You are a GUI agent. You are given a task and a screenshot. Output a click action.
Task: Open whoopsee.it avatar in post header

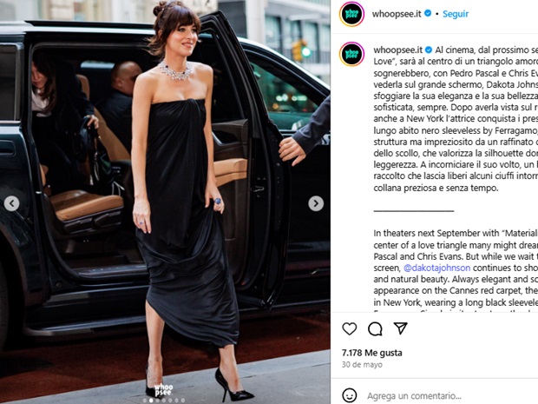pyautogui.click(x=351, y=14)
